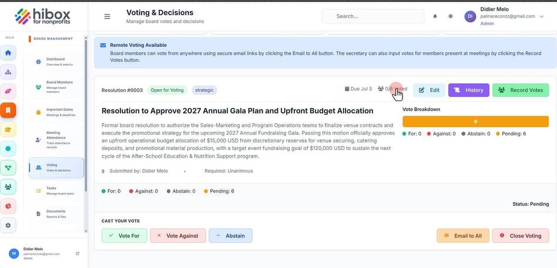Select the Close Voting button
This screenshot has height=268, width=557.
(x=521, y=236)
